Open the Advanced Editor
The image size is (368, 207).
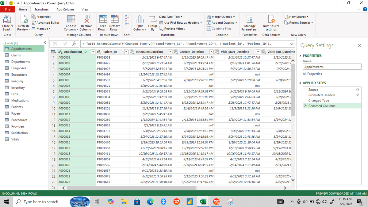45,23
